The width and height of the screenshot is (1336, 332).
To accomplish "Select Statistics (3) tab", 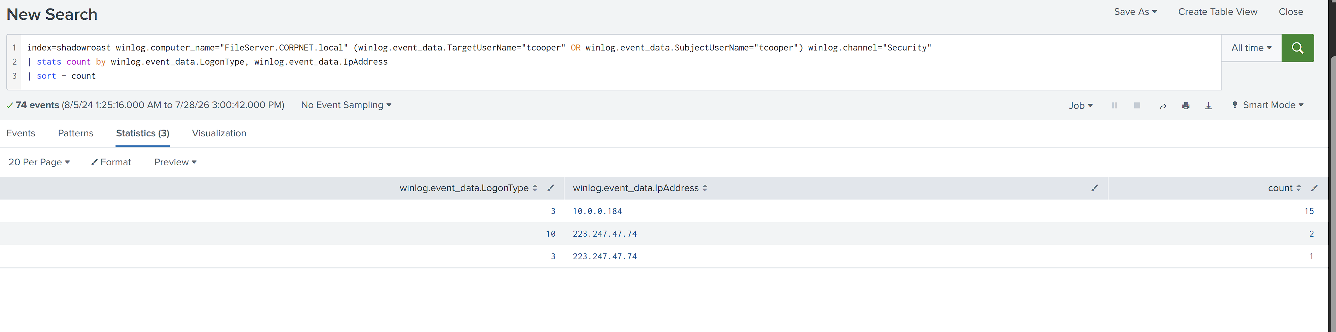I will [x=143, y=133].
